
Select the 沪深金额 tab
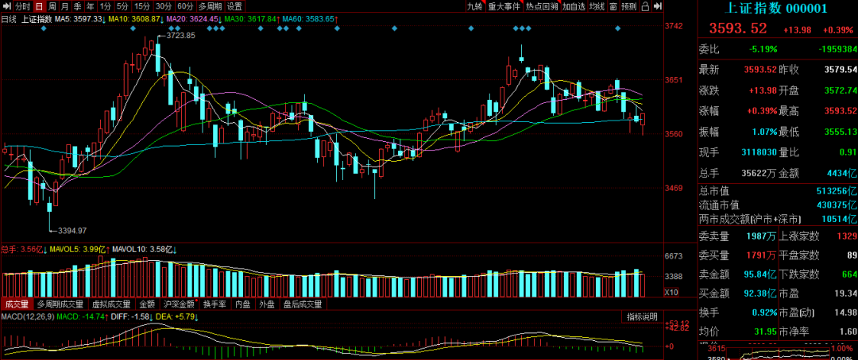pyautogui.click(x=180, y=304)
